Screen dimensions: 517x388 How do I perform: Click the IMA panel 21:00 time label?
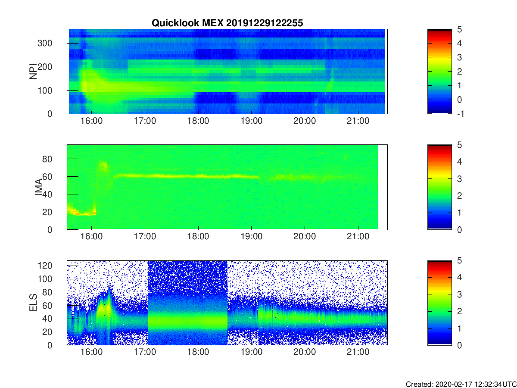click(358, 237)
